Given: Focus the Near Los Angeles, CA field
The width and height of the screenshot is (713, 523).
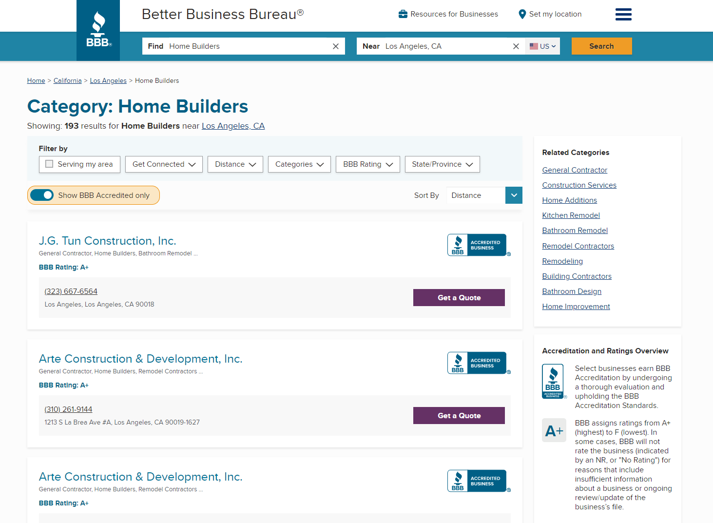Looking at the screenshot, I should click(x=441, y=46).
